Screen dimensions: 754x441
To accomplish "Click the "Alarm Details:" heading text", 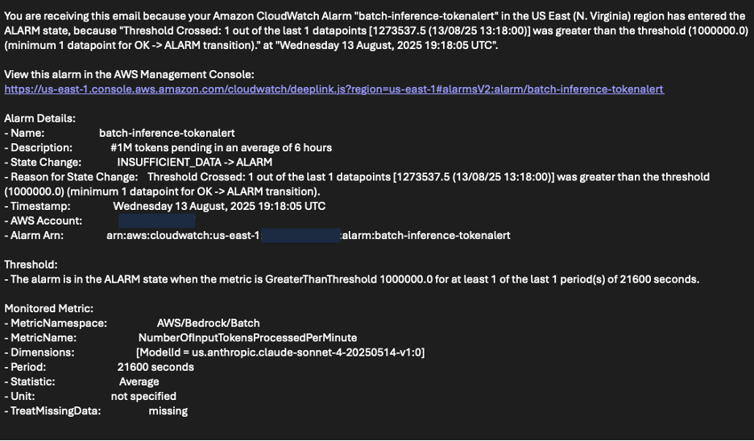I will [39, 118].
